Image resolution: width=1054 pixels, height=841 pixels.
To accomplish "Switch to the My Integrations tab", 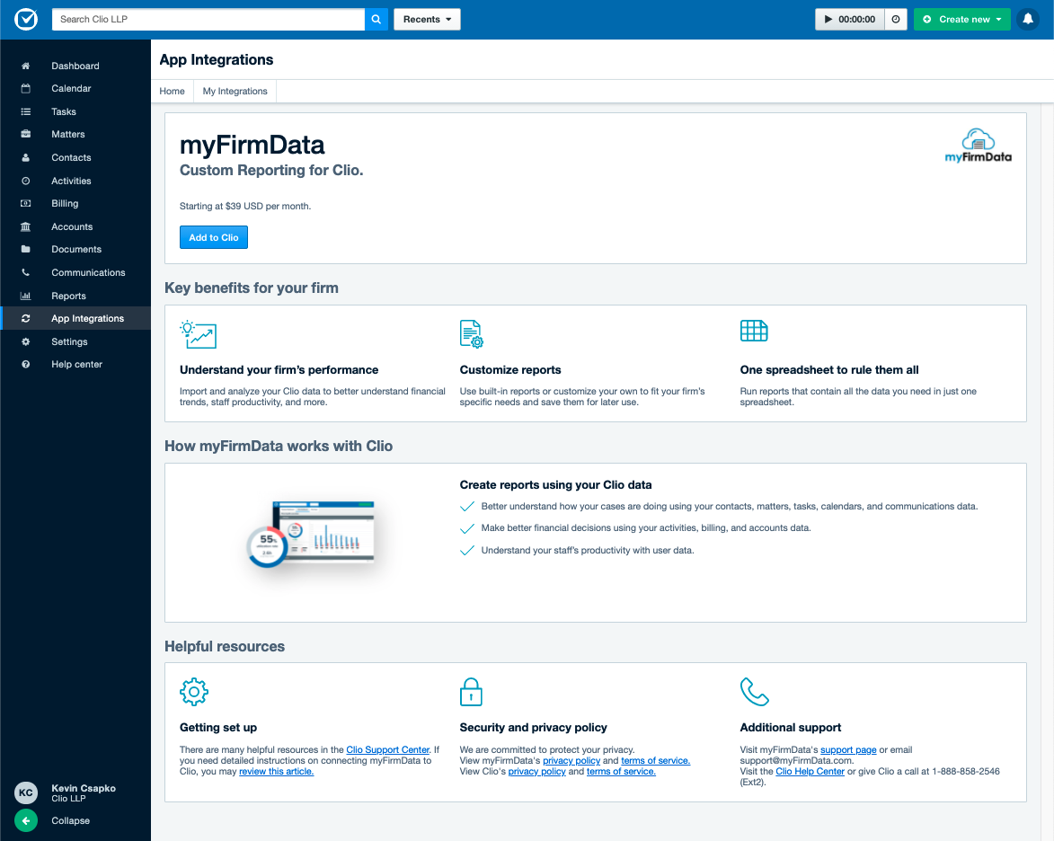I will [x=235, y=91].
